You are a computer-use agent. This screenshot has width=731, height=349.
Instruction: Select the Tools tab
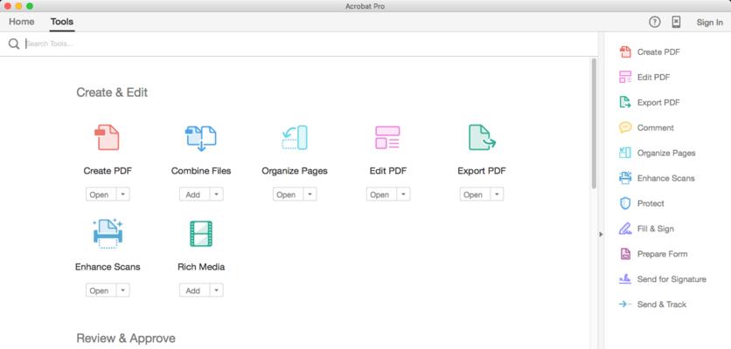point(62,22)
